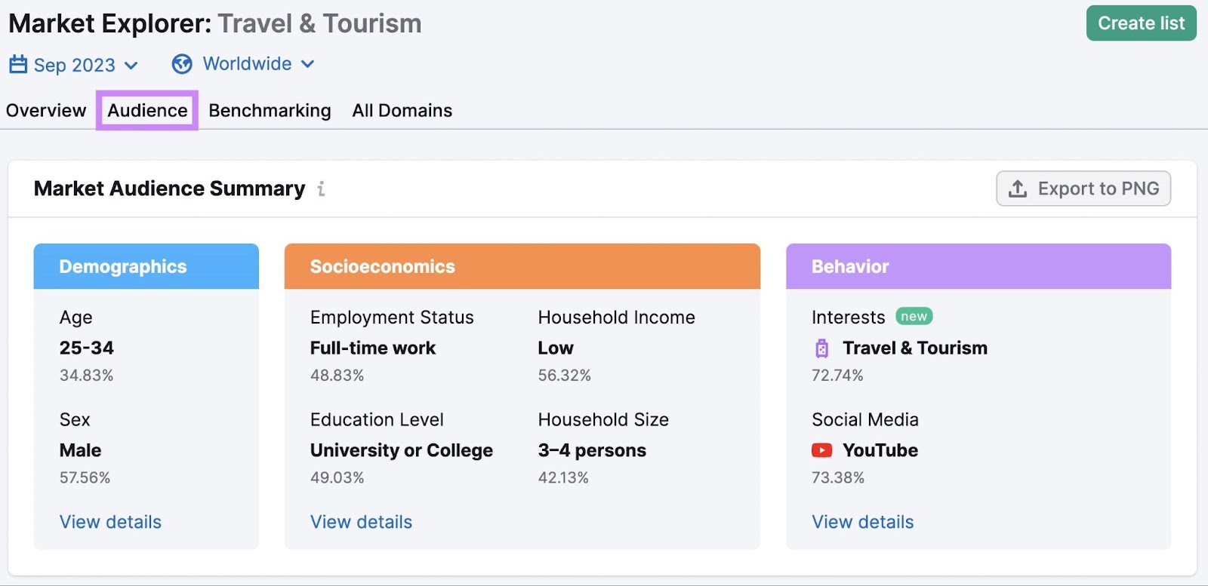Select the Audience tab
The image size is (1208, 586).
[147, 111]
